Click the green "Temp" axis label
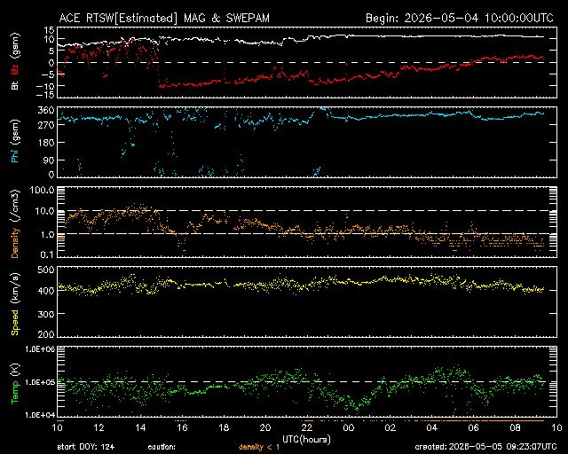 (x=15, y=393)
